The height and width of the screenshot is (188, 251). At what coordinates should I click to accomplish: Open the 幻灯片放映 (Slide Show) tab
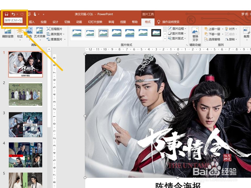click(95, 22)
